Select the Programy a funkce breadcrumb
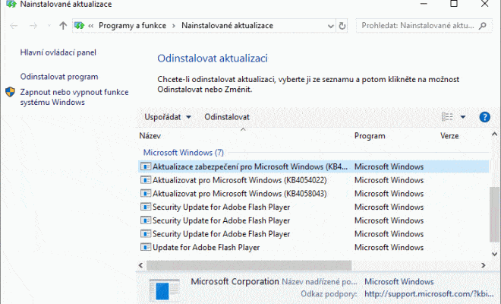This screenshot has height=304, width=501. [132, 26]
